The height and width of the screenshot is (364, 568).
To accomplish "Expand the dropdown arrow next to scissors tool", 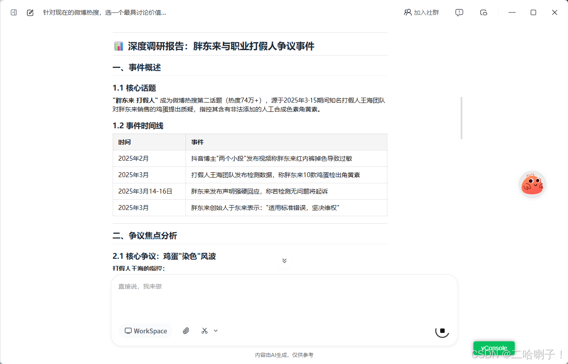I will [x=216, y=331].
